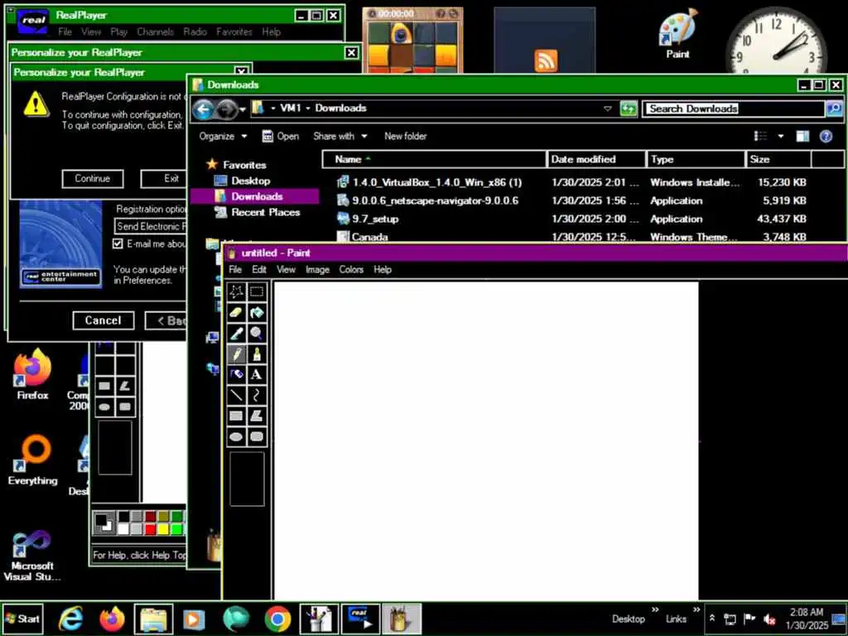Open File menu in untitled Paint
848x636 pixels.
point(235,269)
